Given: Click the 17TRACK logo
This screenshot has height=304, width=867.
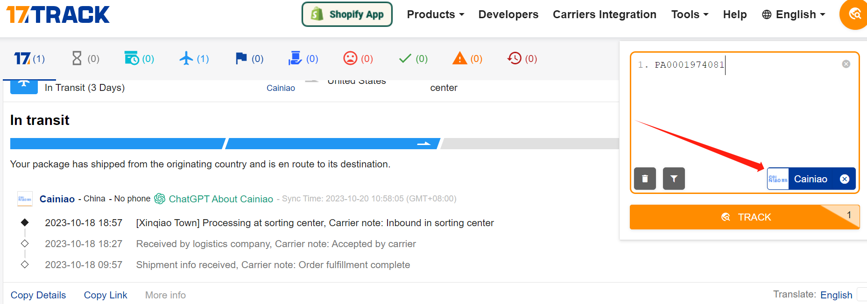Looking at the screenshot, I should tap(58, 14).
